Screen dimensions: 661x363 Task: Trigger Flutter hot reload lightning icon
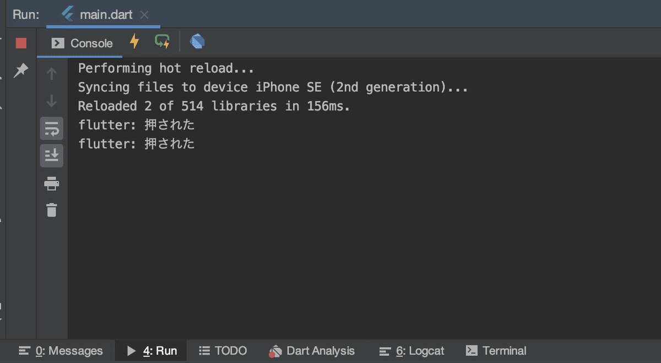click(x=134, y=41)
